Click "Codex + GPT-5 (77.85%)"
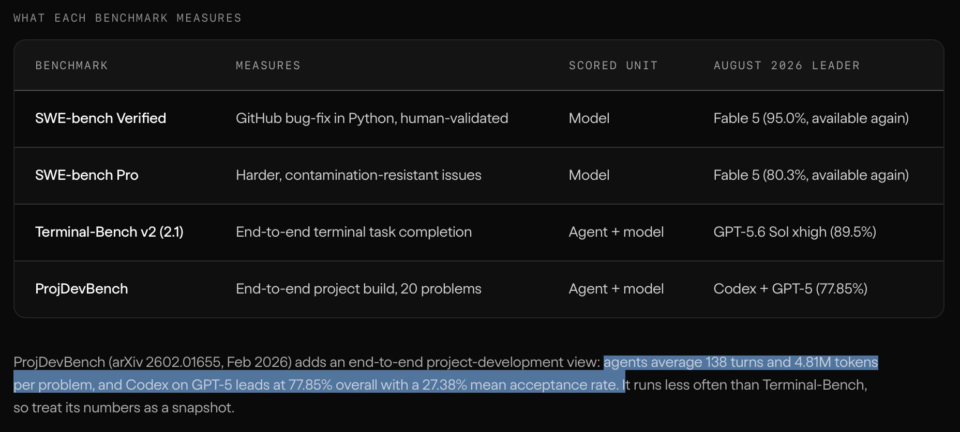Screen dimensions: 960x432 click(790, 289)
